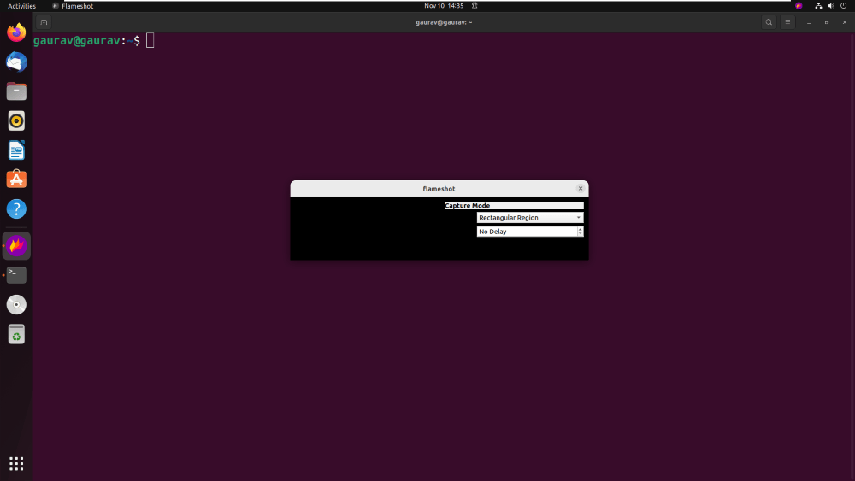Click the Terminal icon in the dock

click(16, 275)
